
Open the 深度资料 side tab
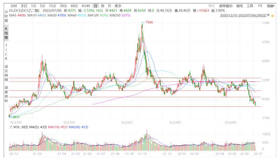tap(6, 94)
